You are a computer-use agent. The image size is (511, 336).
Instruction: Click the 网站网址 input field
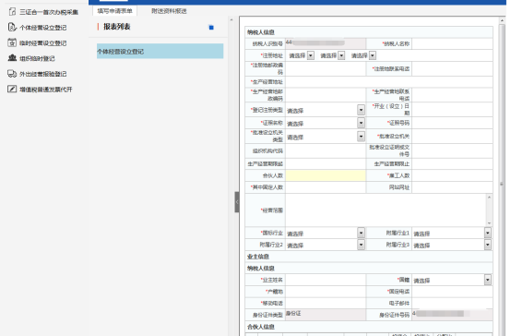click(x=452, y=187)
